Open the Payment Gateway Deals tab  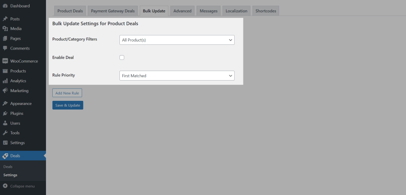click(x=112, y=11)
